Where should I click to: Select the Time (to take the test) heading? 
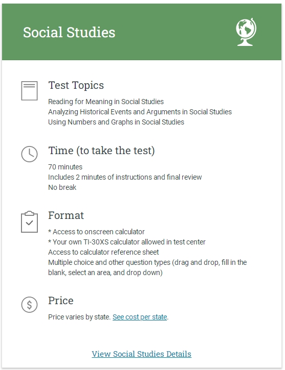[x=101, y=151]
